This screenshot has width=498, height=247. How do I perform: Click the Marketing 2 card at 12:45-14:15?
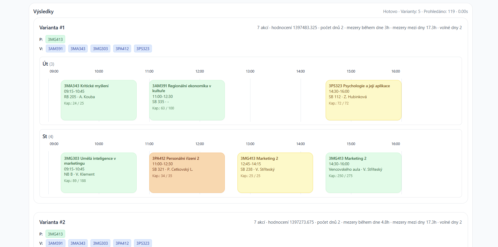[275, 172]
